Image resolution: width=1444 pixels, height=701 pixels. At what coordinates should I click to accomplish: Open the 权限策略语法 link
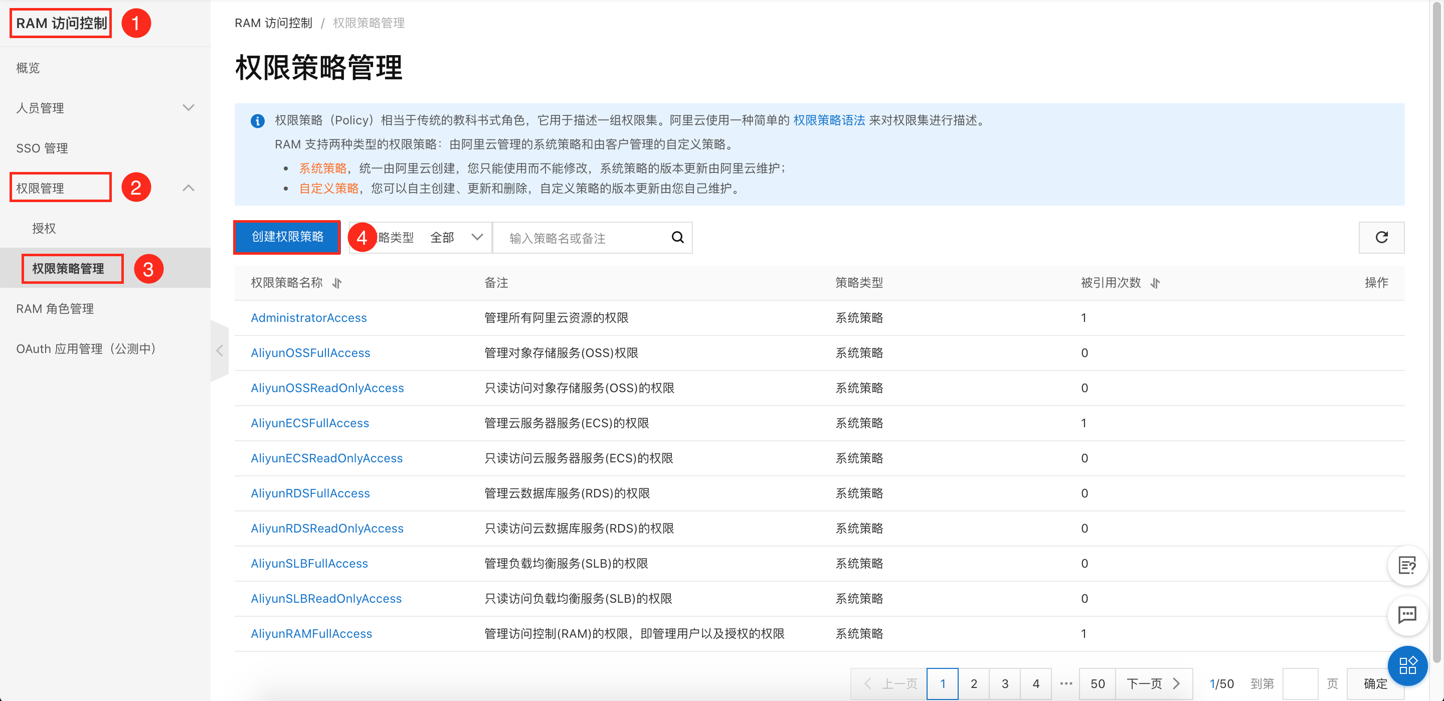point(828,120)
